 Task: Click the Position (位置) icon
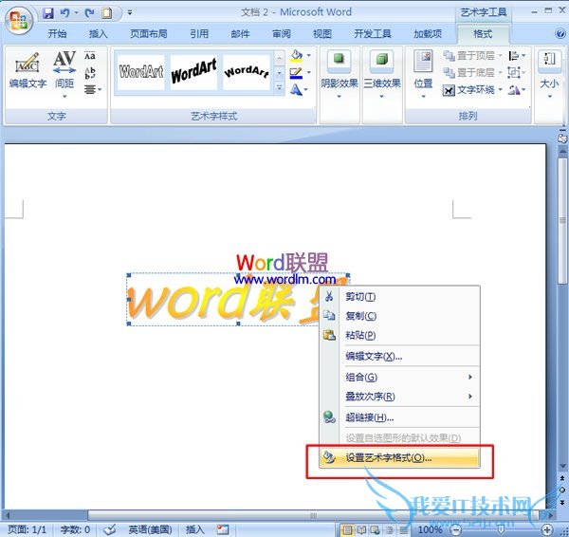tap(423, 69)
